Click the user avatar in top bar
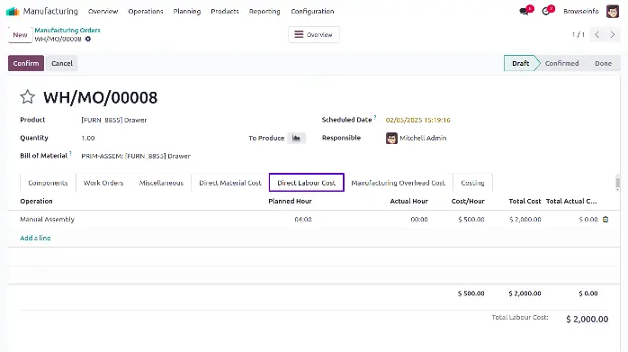 pyautogui.click(x=613, y=11)
